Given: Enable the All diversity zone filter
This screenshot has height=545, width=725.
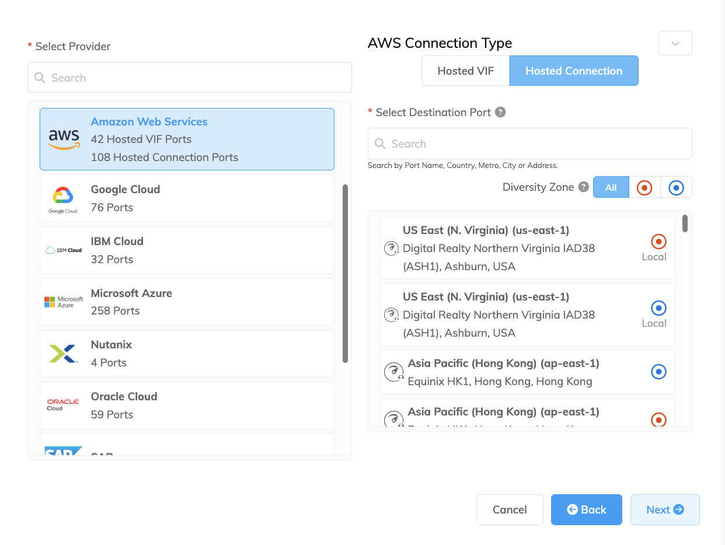Looking at the screenshot, I should point(611,187).
